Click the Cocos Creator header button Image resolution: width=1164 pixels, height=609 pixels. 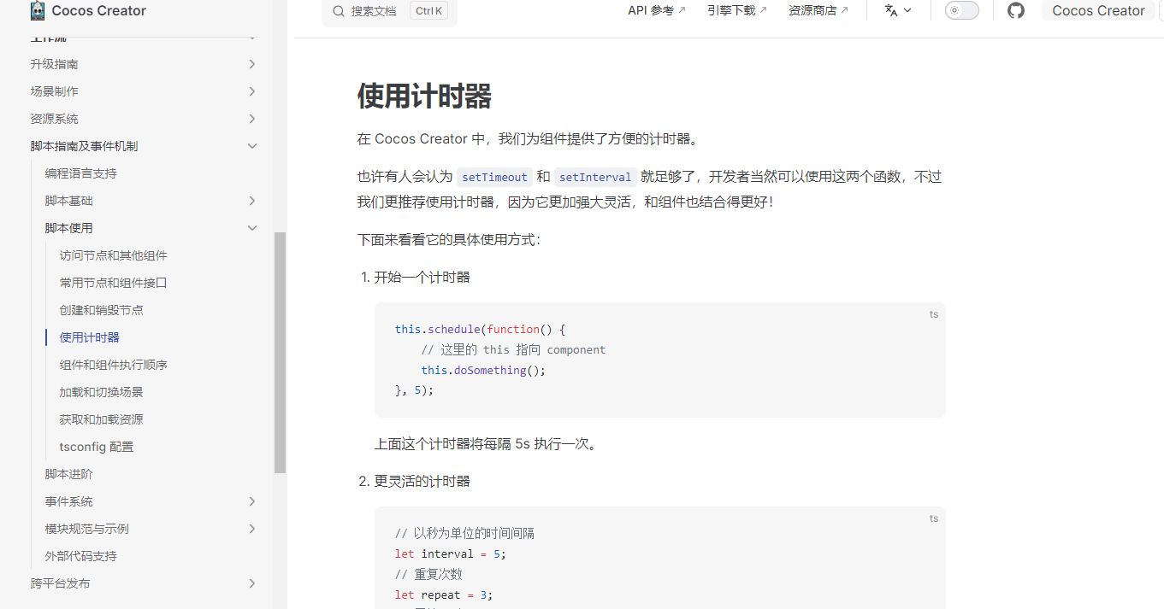[1098, 10]
